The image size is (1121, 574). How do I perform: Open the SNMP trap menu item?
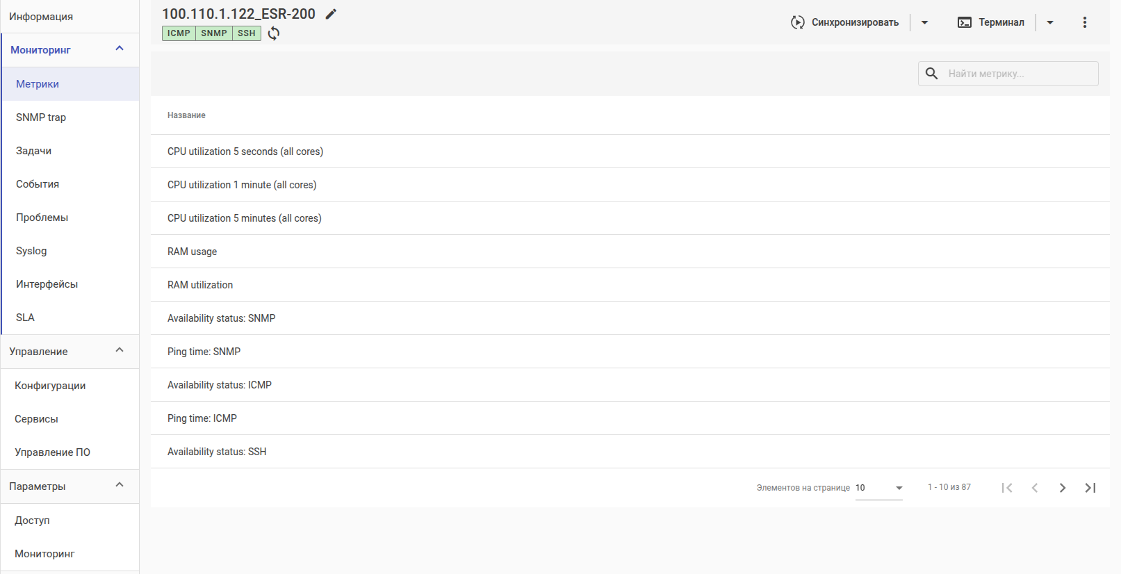click(41, 117)
